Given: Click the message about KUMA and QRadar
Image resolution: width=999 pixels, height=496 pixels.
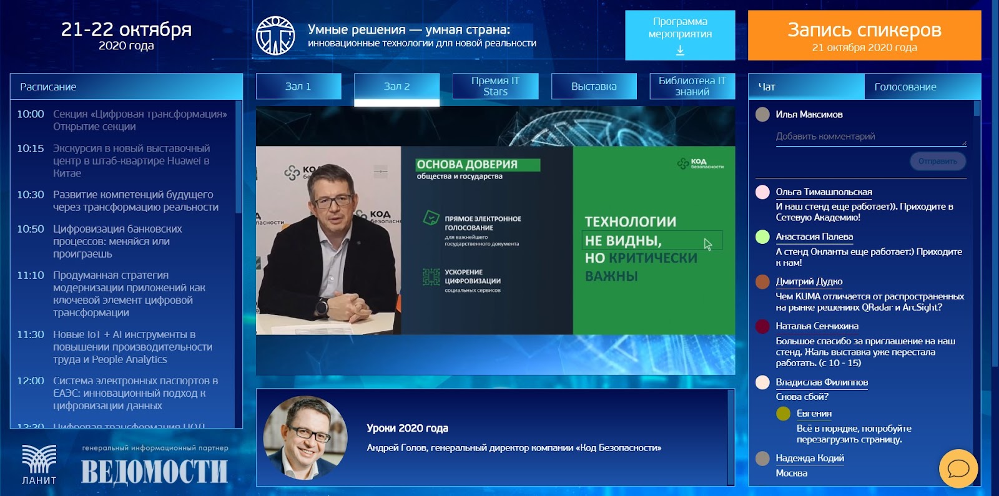Looking at the screenshot, I should coord(870,302).
